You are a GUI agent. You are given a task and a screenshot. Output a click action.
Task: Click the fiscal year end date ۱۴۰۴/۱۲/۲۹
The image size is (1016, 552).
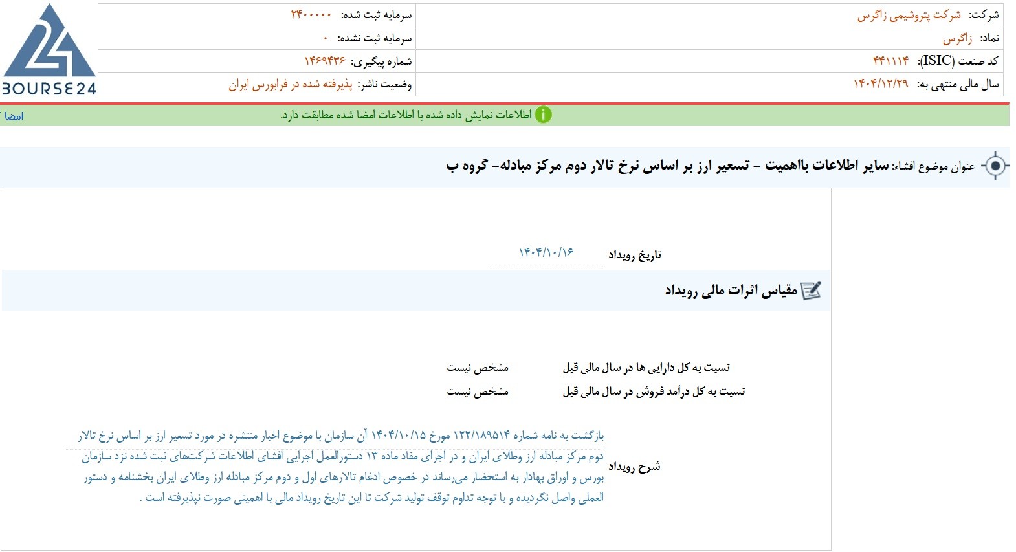pos(881,83)
